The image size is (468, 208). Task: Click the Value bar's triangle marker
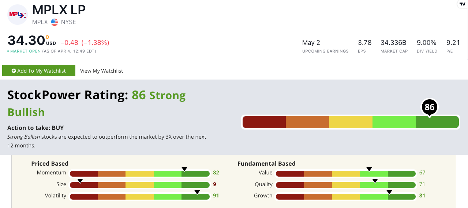pyautogui.click(x=369, y=169)
